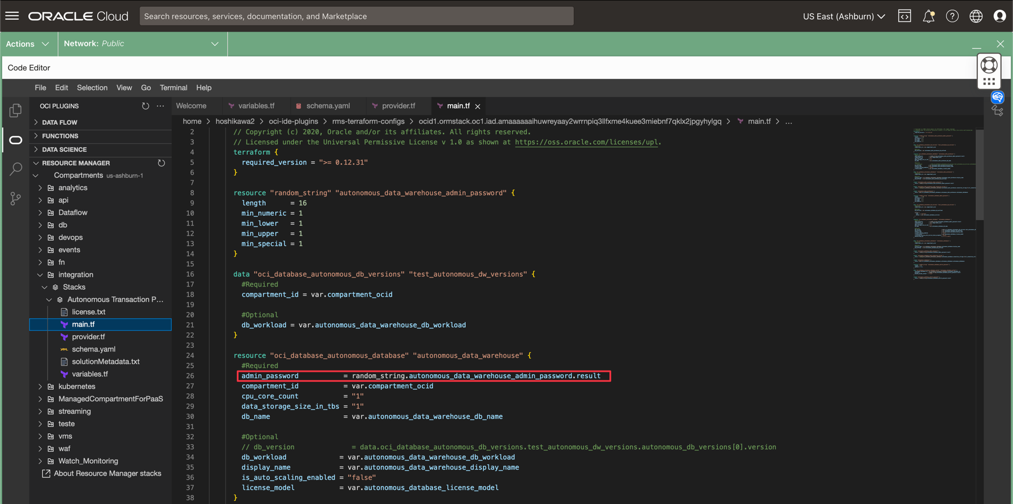Open the notifications bell icon
Screen dimensions: 1013x504
pyautogui.click(x=928, y=16)
